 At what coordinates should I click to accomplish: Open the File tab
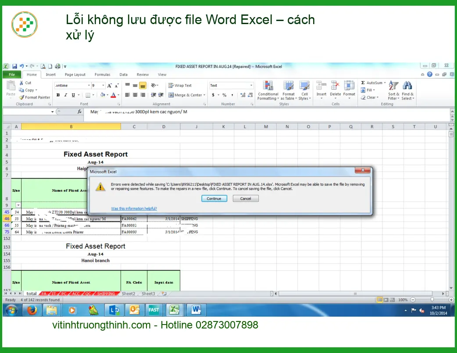click(x=12, y=74)
